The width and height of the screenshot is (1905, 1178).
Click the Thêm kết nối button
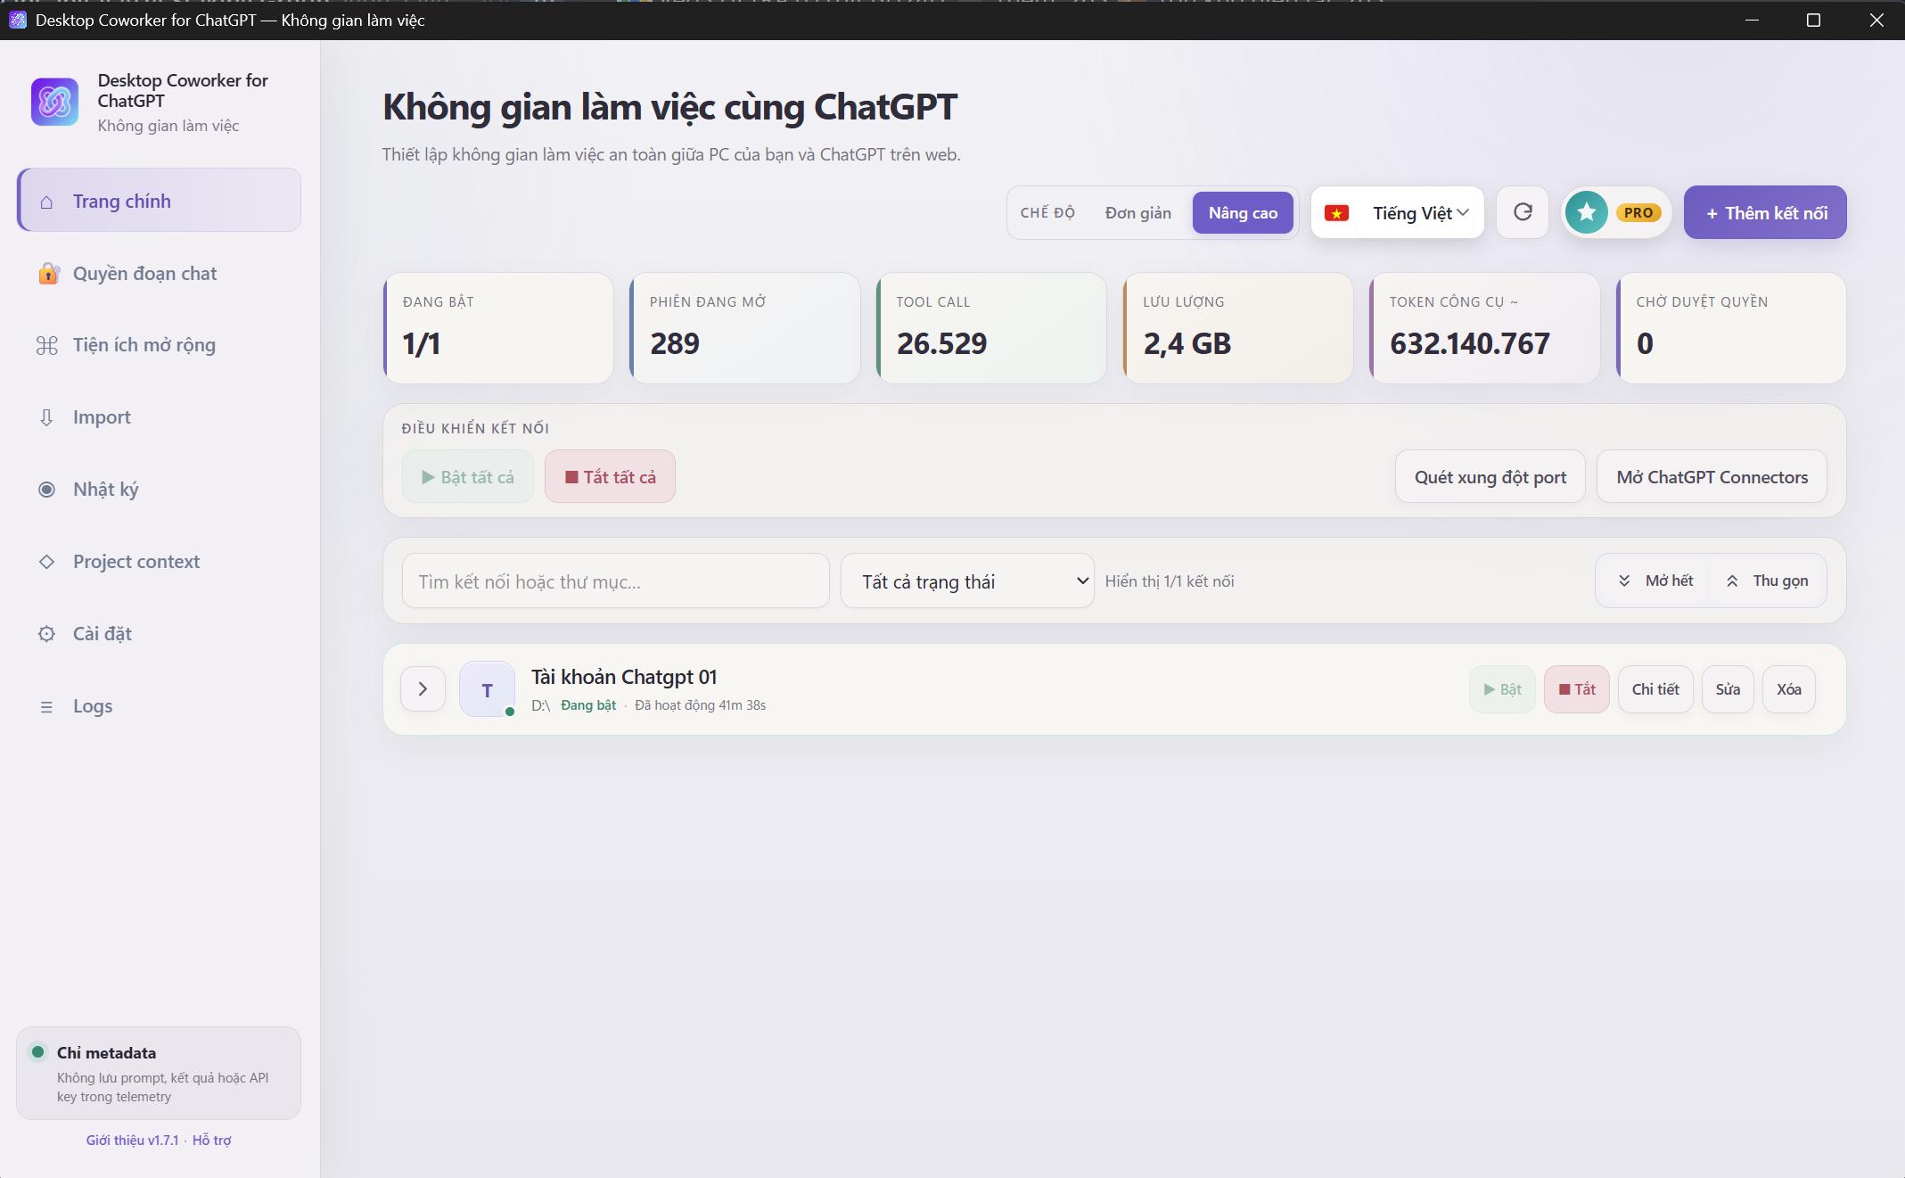[x=1765, y=212]
